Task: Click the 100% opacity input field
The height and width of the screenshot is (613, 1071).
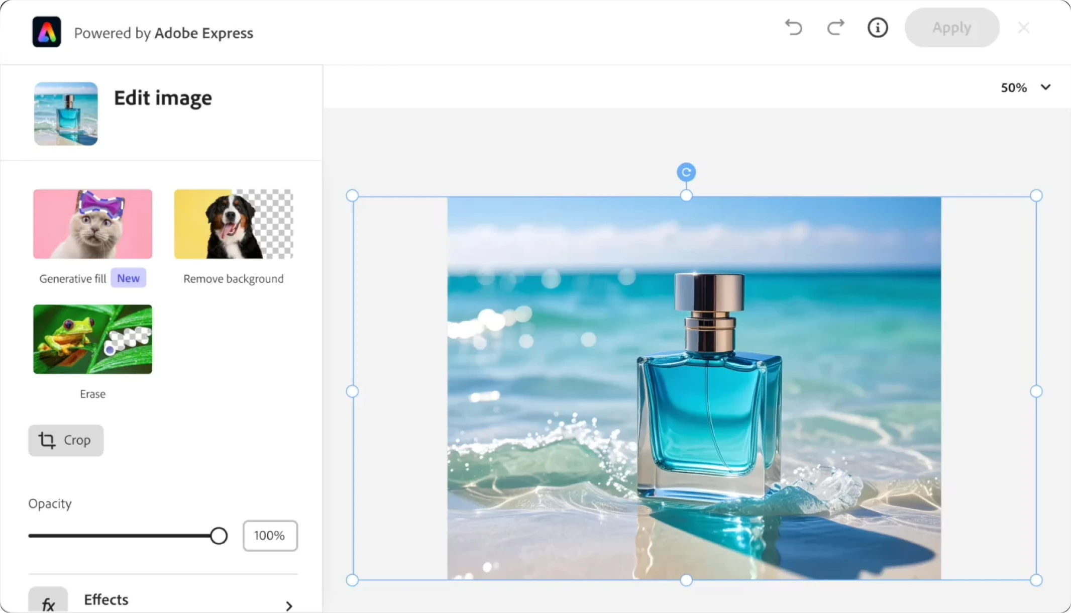Action: (270, 536)
